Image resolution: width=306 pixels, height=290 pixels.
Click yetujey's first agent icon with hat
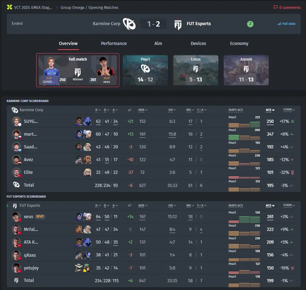(x=79, y=268)
